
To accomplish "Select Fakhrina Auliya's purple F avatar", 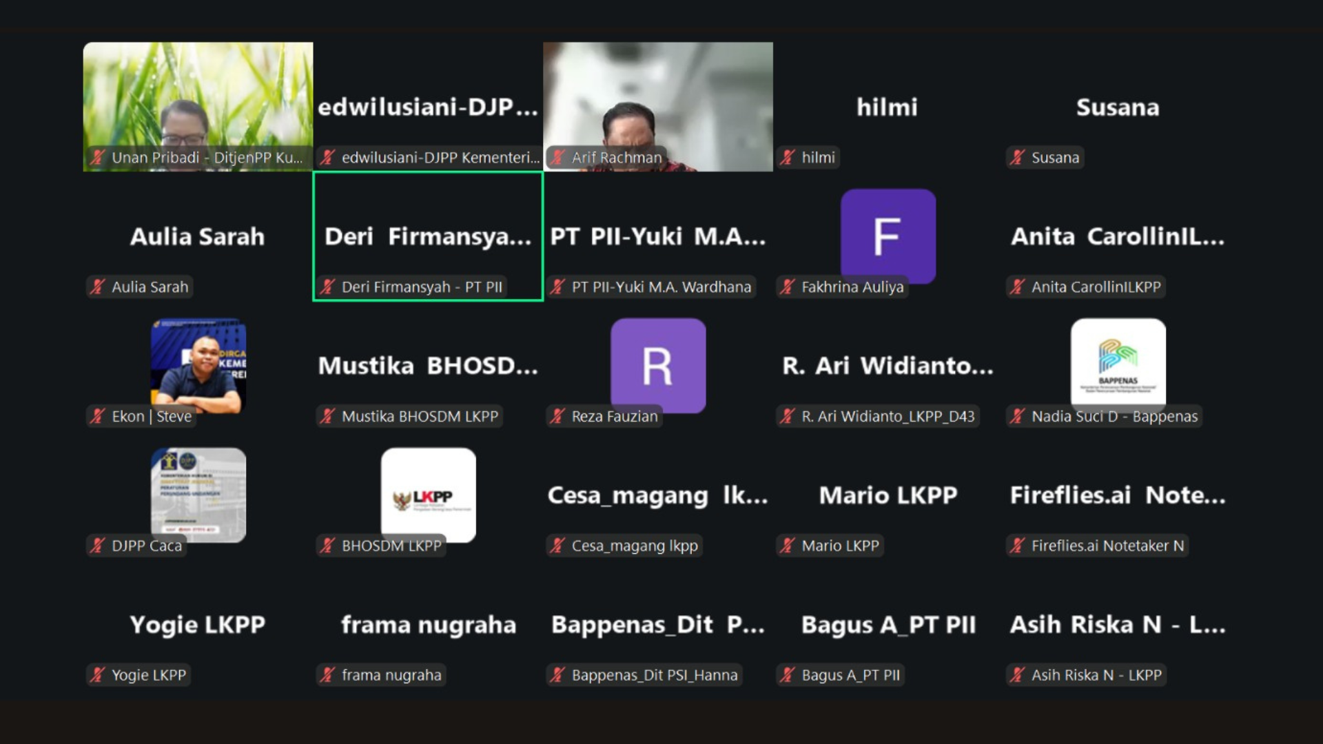I will click(x=888, y=234).
